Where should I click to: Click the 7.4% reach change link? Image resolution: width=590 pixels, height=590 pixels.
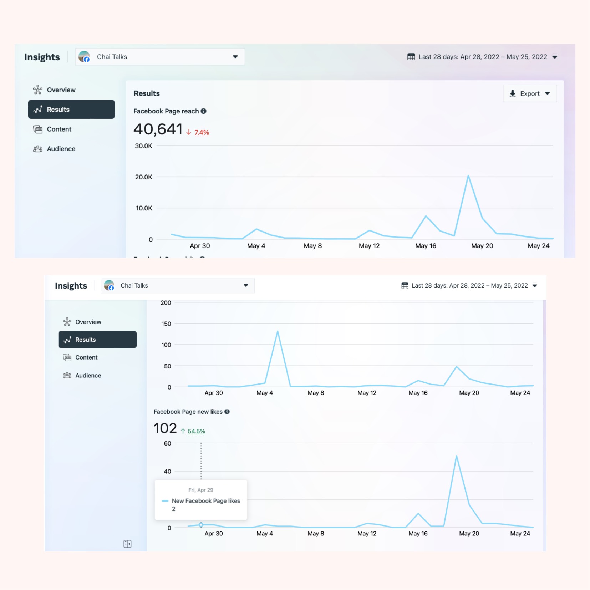[202, 132]
